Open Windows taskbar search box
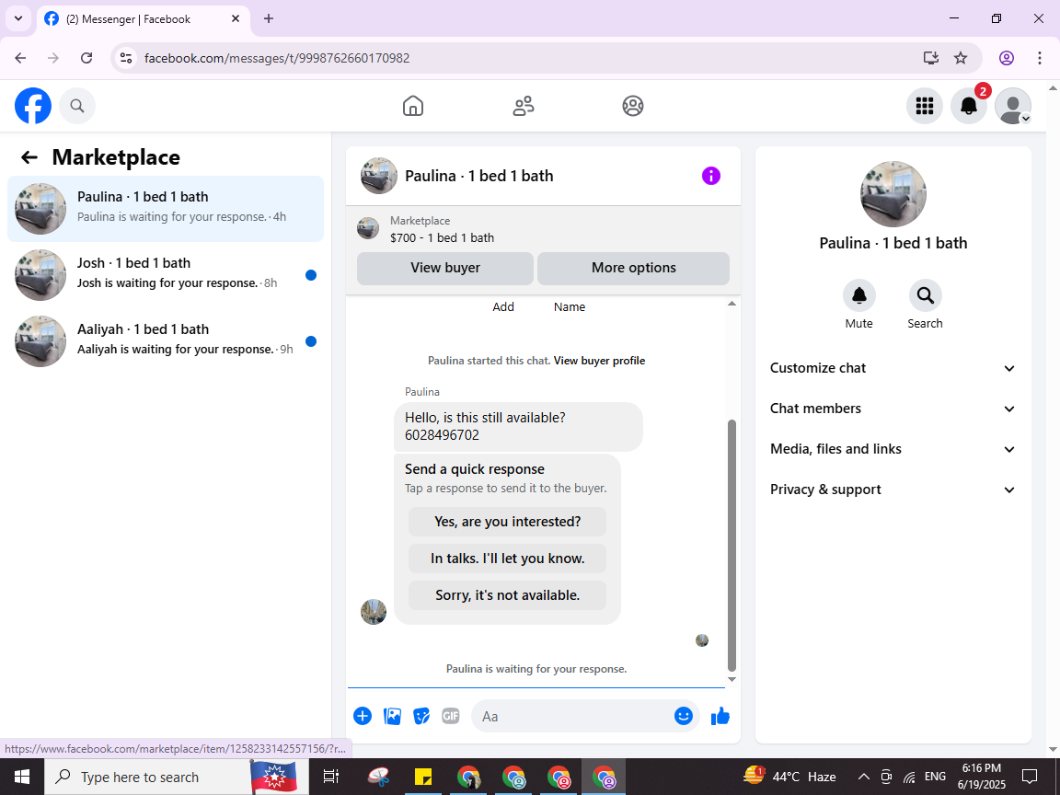The height and width of the screenshot is (795, 1060). [177, 777]
